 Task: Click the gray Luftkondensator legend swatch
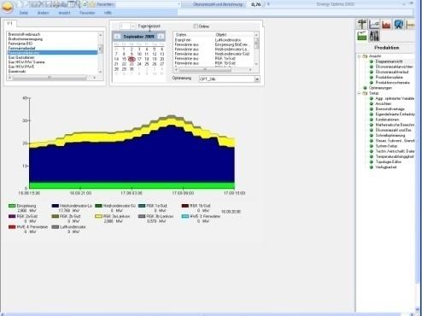click(x=56, y=227)
